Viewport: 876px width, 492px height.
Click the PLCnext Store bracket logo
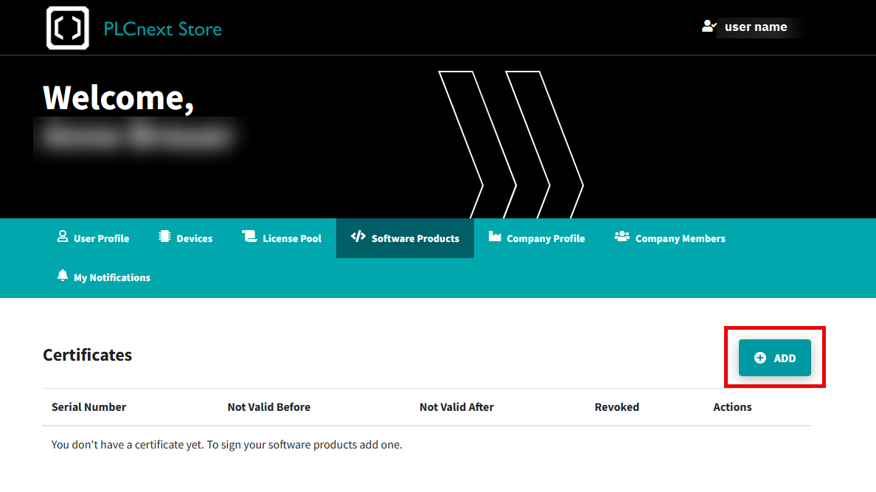point(68,28)
